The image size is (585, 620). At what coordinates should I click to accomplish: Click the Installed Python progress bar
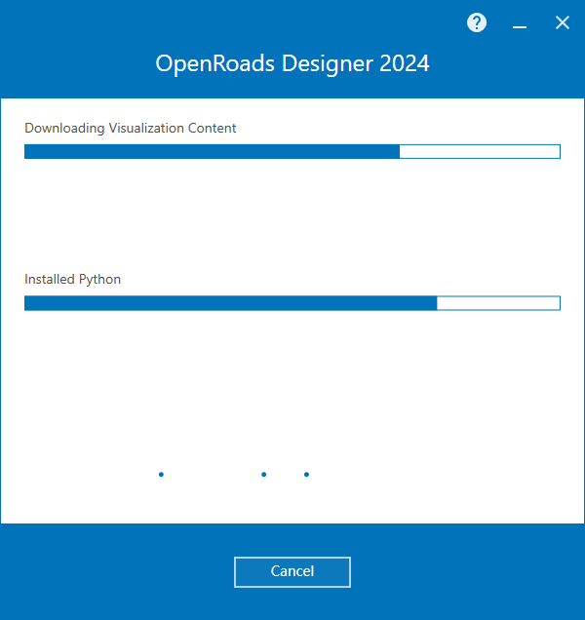click(292, 303)
